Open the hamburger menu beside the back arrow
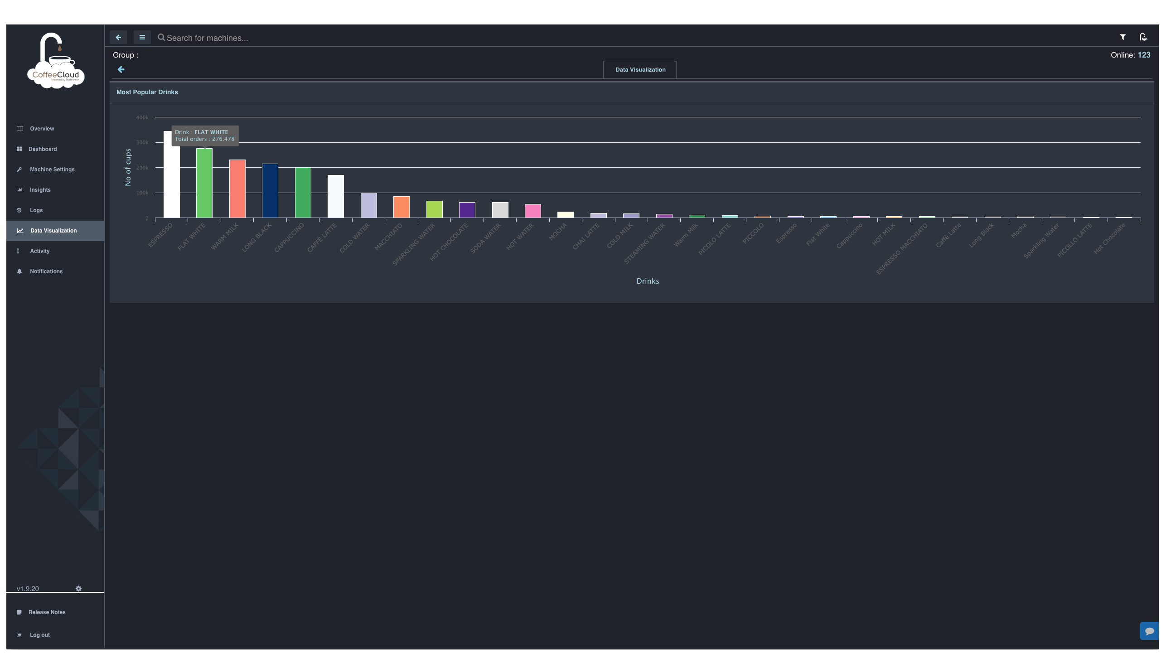 [142, 37]
